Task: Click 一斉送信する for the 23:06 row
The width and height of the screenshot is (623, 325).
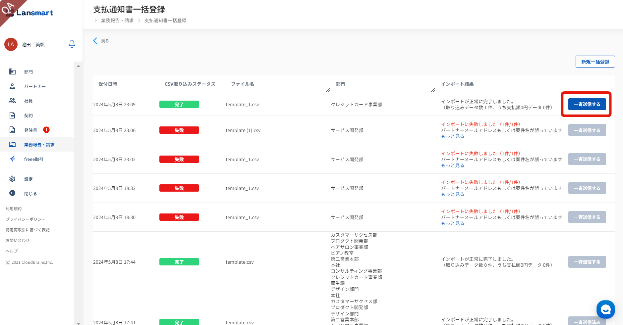Action: pyautogui.click(x=587, y=130)
